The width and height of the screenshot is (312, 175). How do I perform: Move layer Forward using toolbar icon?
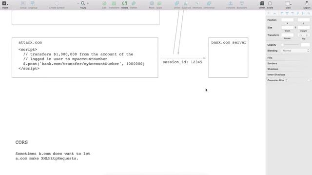point(231,3)
